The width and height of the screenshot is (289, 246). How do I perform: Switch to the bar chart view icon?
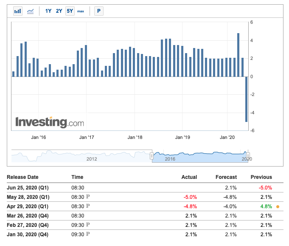tap(18, 11)
